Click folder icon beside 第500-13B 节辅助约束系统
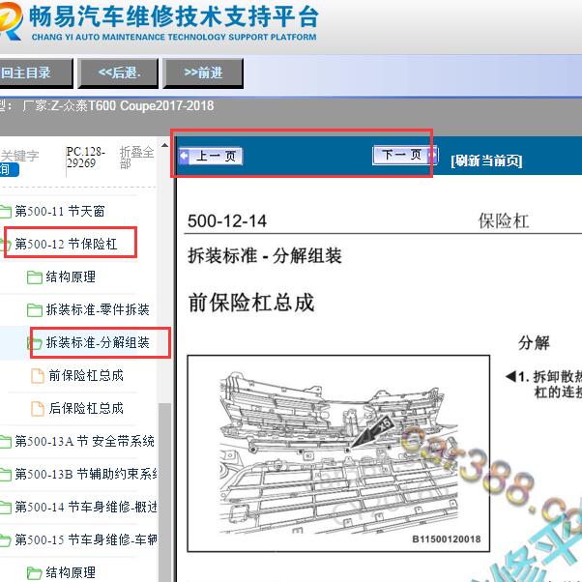 click(x=5, y=475)
